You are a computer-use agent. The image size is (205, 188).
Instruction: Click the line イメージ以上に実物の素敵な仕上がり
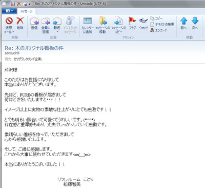pos(58,109)
